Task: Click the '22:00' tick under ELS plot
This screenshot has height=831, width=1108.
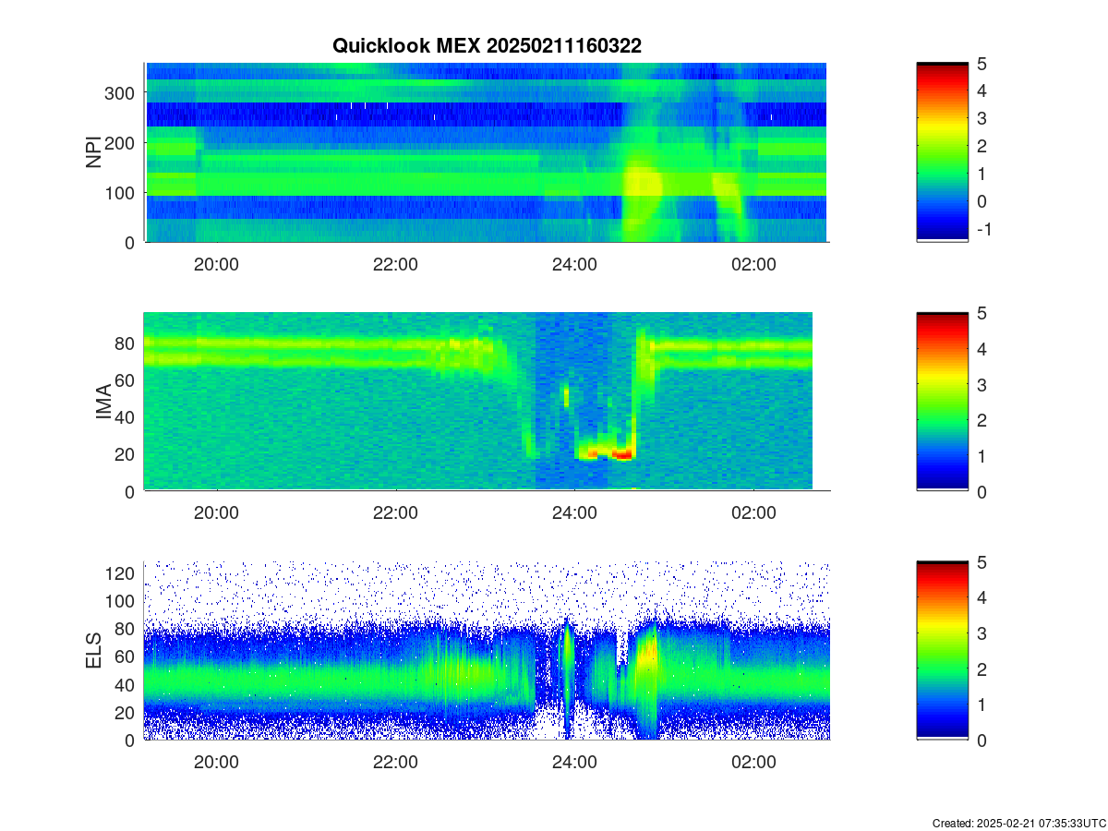Action: pyautogui.click(x=396, y=762)
